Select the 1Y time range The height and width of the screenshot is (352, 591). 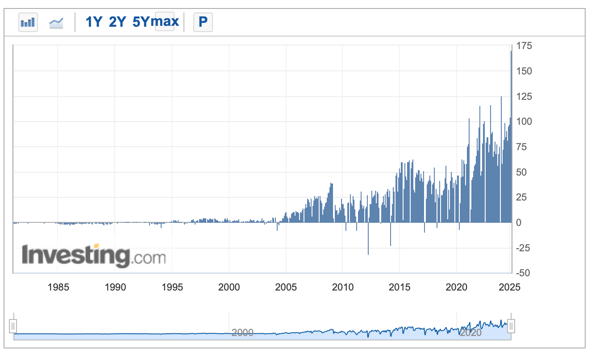(x=94, y=22)
